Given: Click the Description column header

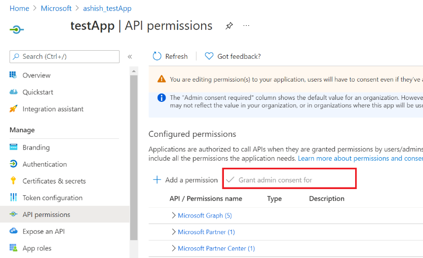Looking at the screenshot, I should coord(327,198).
